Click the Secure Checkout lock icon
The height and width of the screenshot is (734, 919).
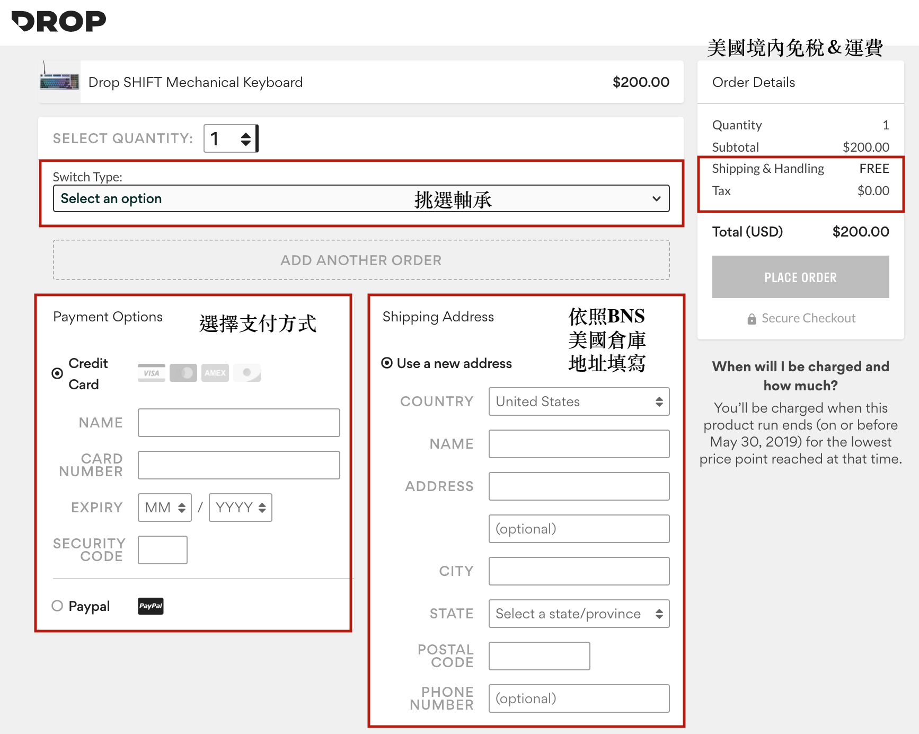(x=752, y=319)
